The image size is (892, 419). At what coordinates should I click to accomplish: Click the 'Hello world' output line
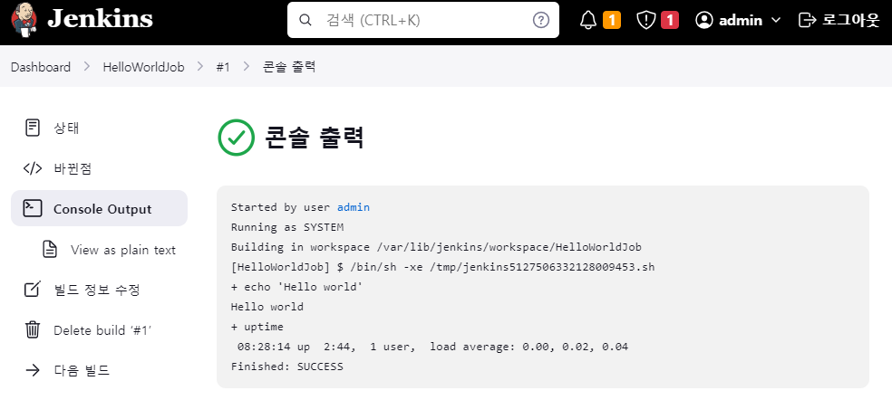[x=267, y=307]
